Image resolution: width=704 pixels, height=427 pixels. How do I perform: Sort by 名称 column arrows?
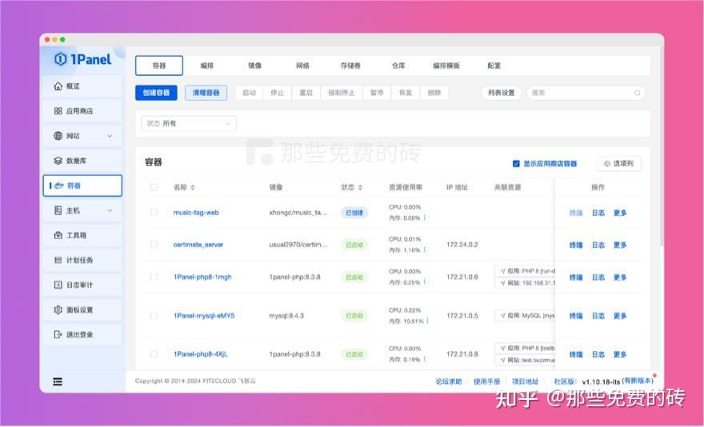tap(193, 188)
